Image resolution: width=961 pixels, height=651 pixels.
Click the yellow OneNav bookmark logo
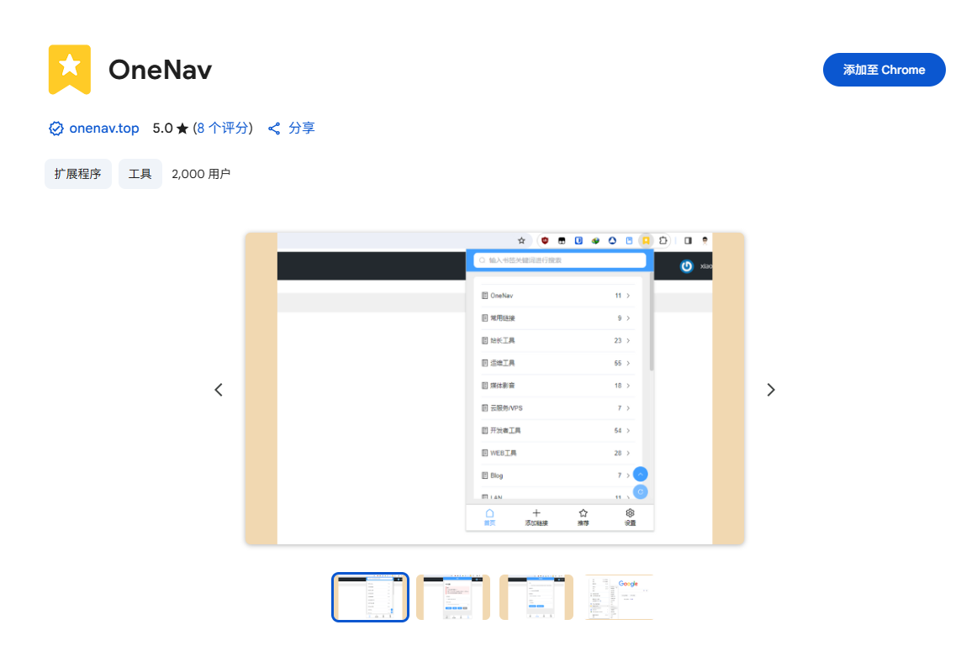[70, 69]
